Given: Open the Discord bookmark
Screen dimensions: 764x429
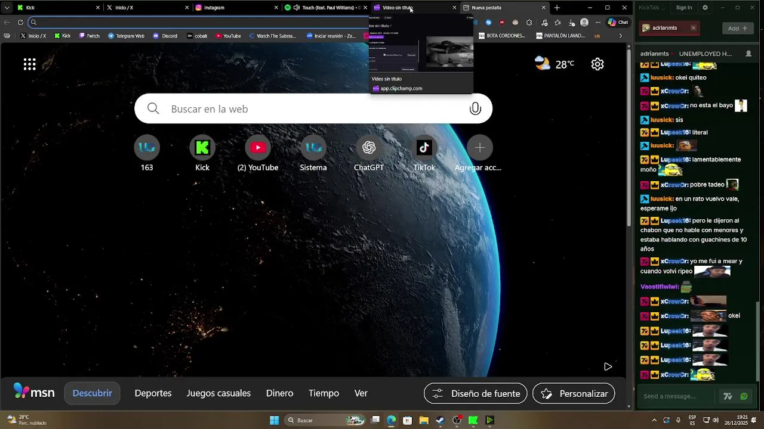Looking at the screenshot, I should coord(165,36).
